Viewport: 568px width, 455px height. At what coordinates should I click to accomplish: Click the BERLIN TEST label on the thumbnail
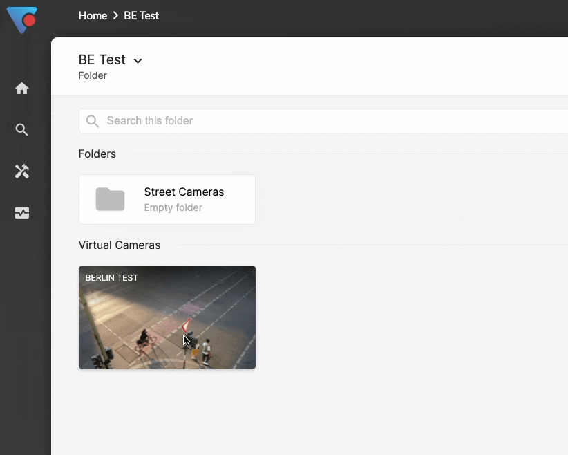point(112,278)
